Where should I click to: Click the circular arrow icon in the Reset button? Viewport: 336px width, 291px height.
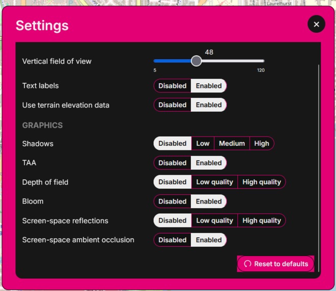[247, 264]
